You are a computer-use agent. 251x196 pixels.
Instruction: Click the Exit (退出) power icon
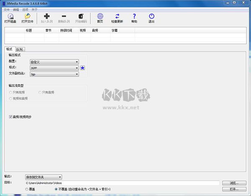(x=151, y=16)
